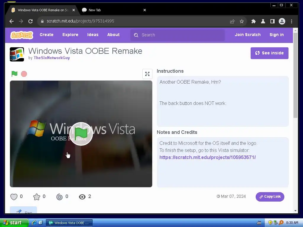Enter fullscreen stage mode
This screenshot has height=227, width=303.
(x=147, y=74)
